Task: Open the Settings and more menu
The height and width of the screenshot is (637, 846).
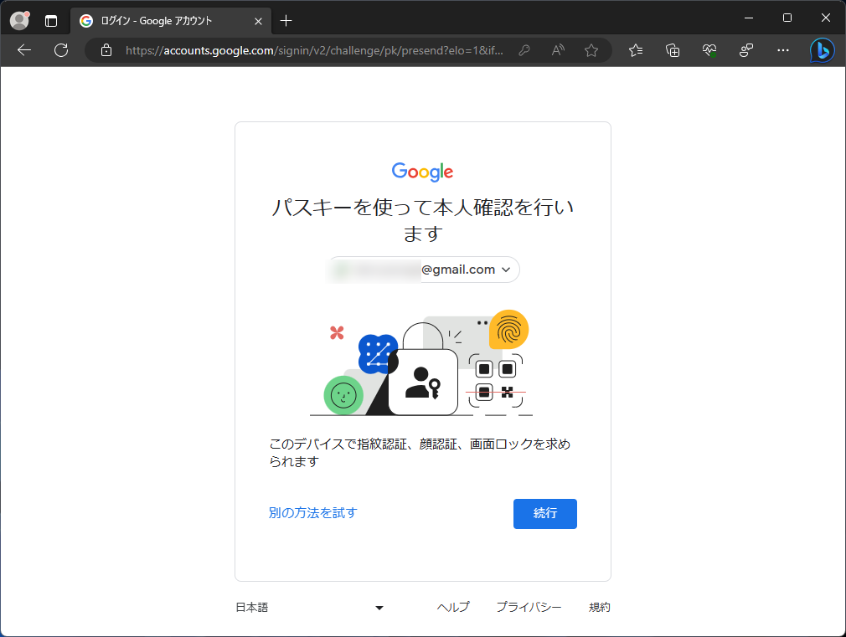Action: point(782,50)
